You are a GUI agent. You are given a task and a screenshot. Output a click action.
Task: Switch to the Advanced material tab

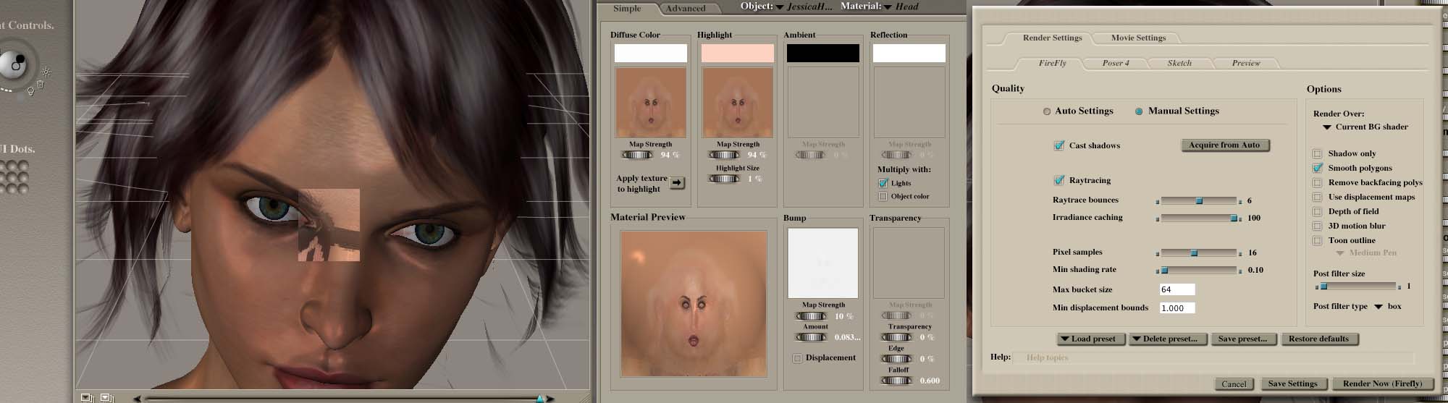[685, 9]
